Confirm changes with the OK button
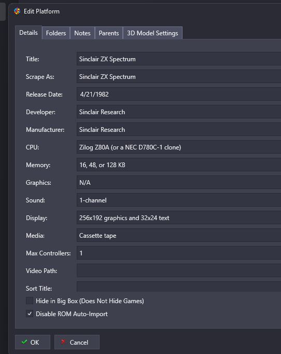The height and width of the screenshot is (354, 281). coord(33,342)
